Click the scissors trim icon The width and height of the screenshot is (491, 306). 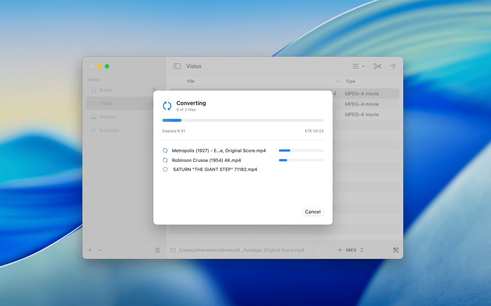(x=377, y=66)
